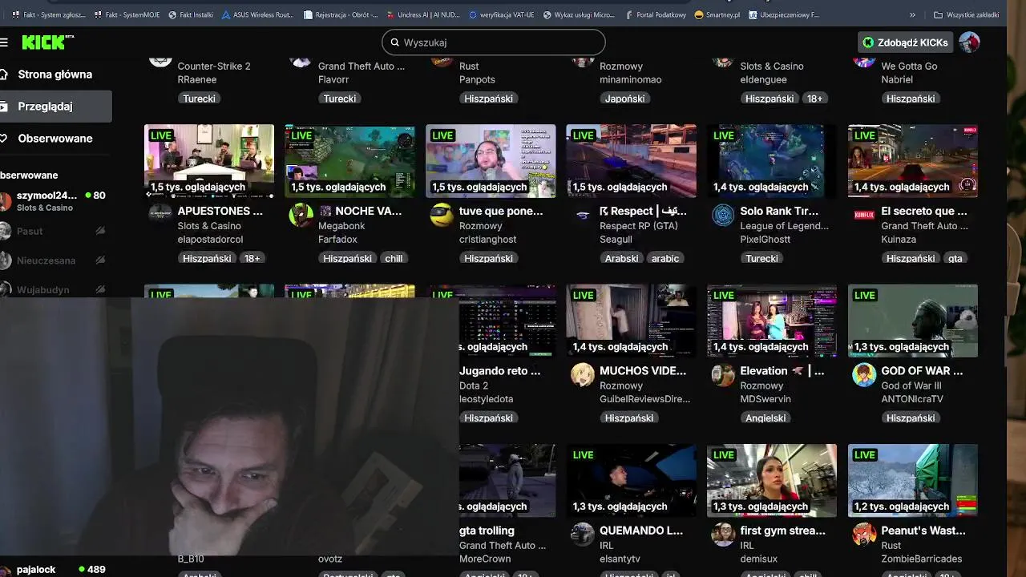This screenshot has height=577, width=1026.
Task: Open Nieuczesana followed channel avatar
Action: tap(6, 260)
